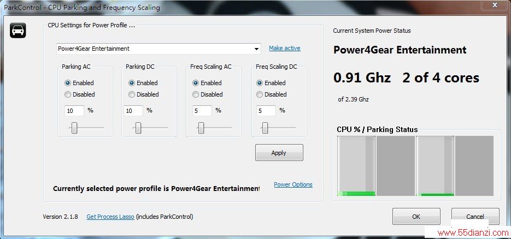Click the first CPU core usage bar
Screen dimensions: 511x239
pos(356,166)
